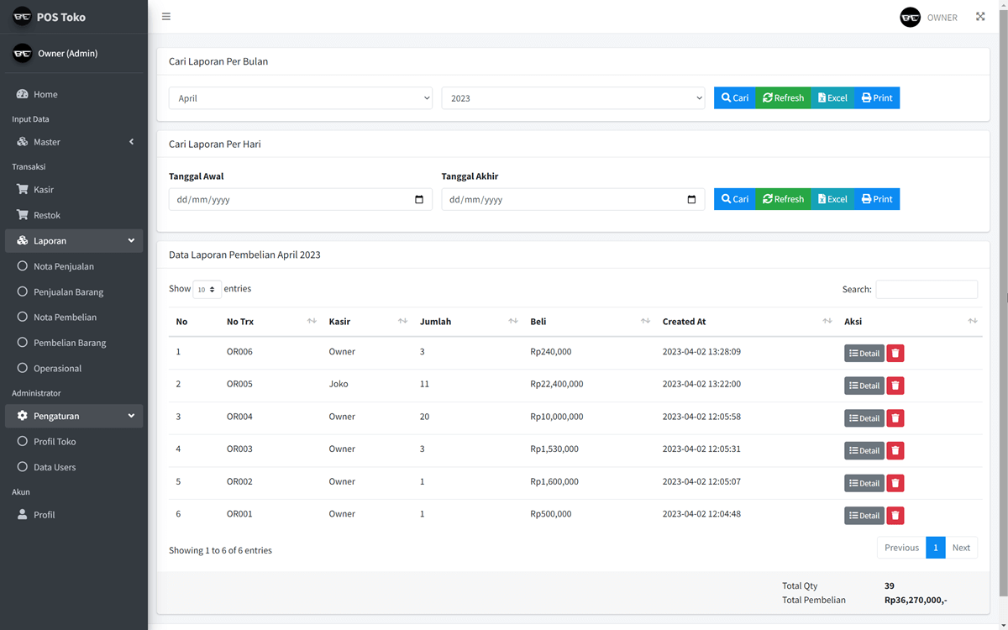The width and height of the screenshot is (1008, 630).
Task: Click the fullscreen expand icon in top bar
Action: coord(980,16)
